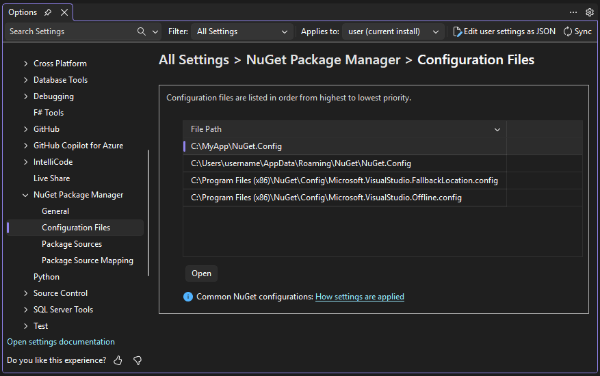Edit user settings as JSON
The height and width of the screenshot is (376, 600).
point(504,31)
